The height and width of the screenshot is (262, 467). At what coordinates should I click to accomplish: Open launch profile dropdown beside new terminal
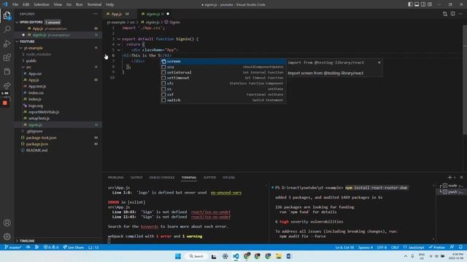coord(455,178)
